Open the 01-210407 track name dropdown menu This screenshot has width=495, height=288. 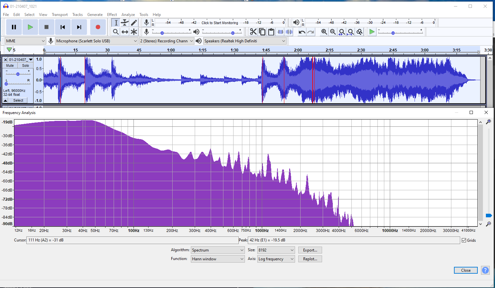point(21,60)
